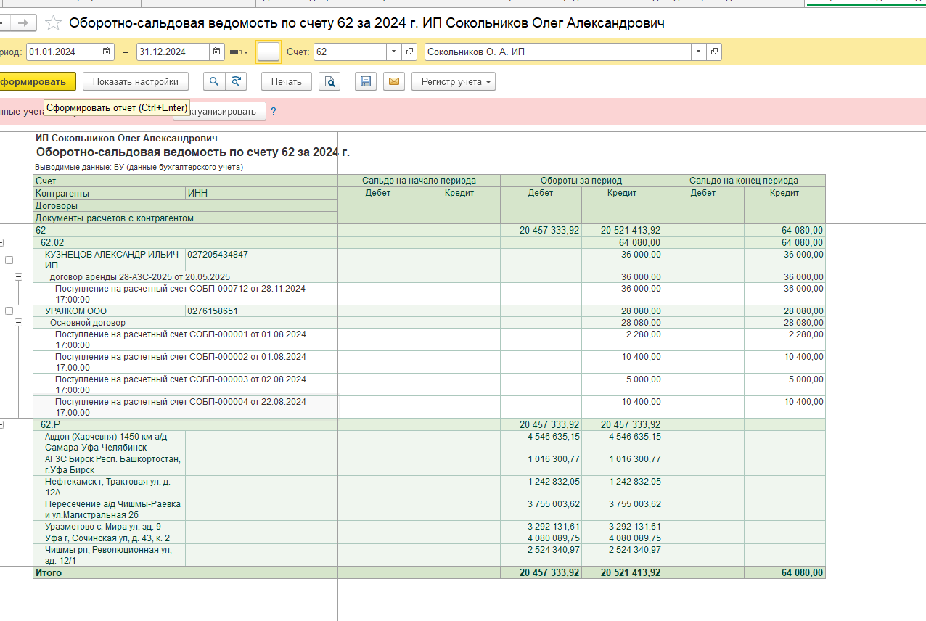This screenshot has height=621, width=926.
Task: Click the ИНН header cell
Action: (262, 193)
